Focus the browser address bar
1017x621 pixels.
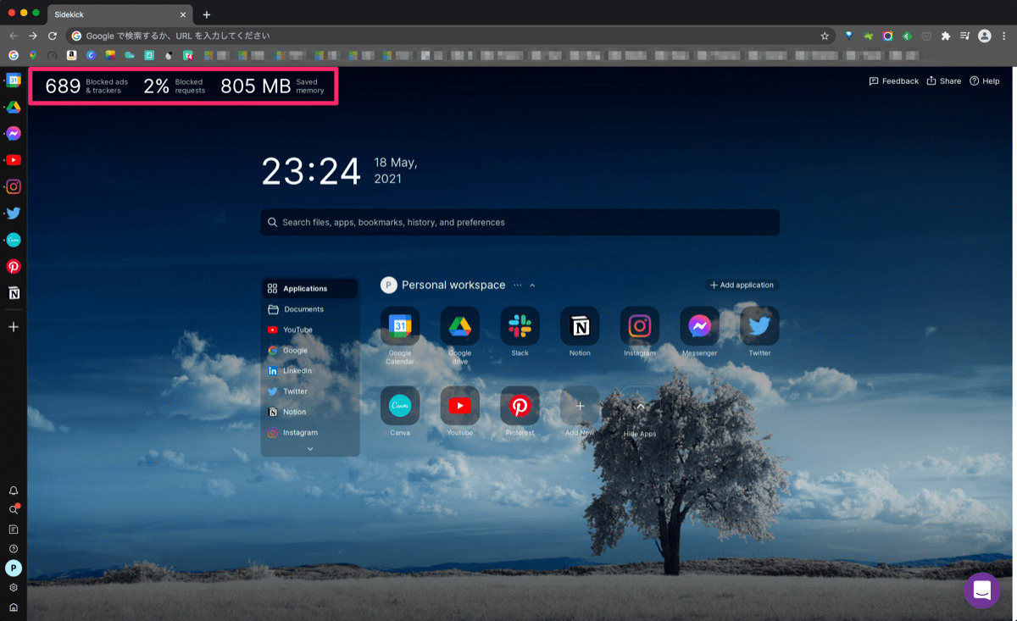(449, 36)
